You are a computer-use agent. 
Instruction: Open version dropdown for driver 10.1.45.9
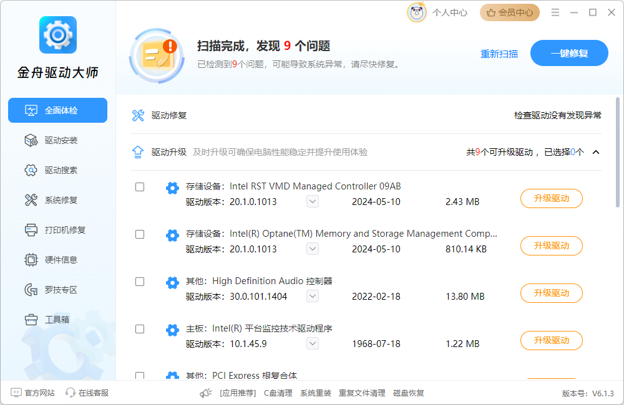coord(313,343)
